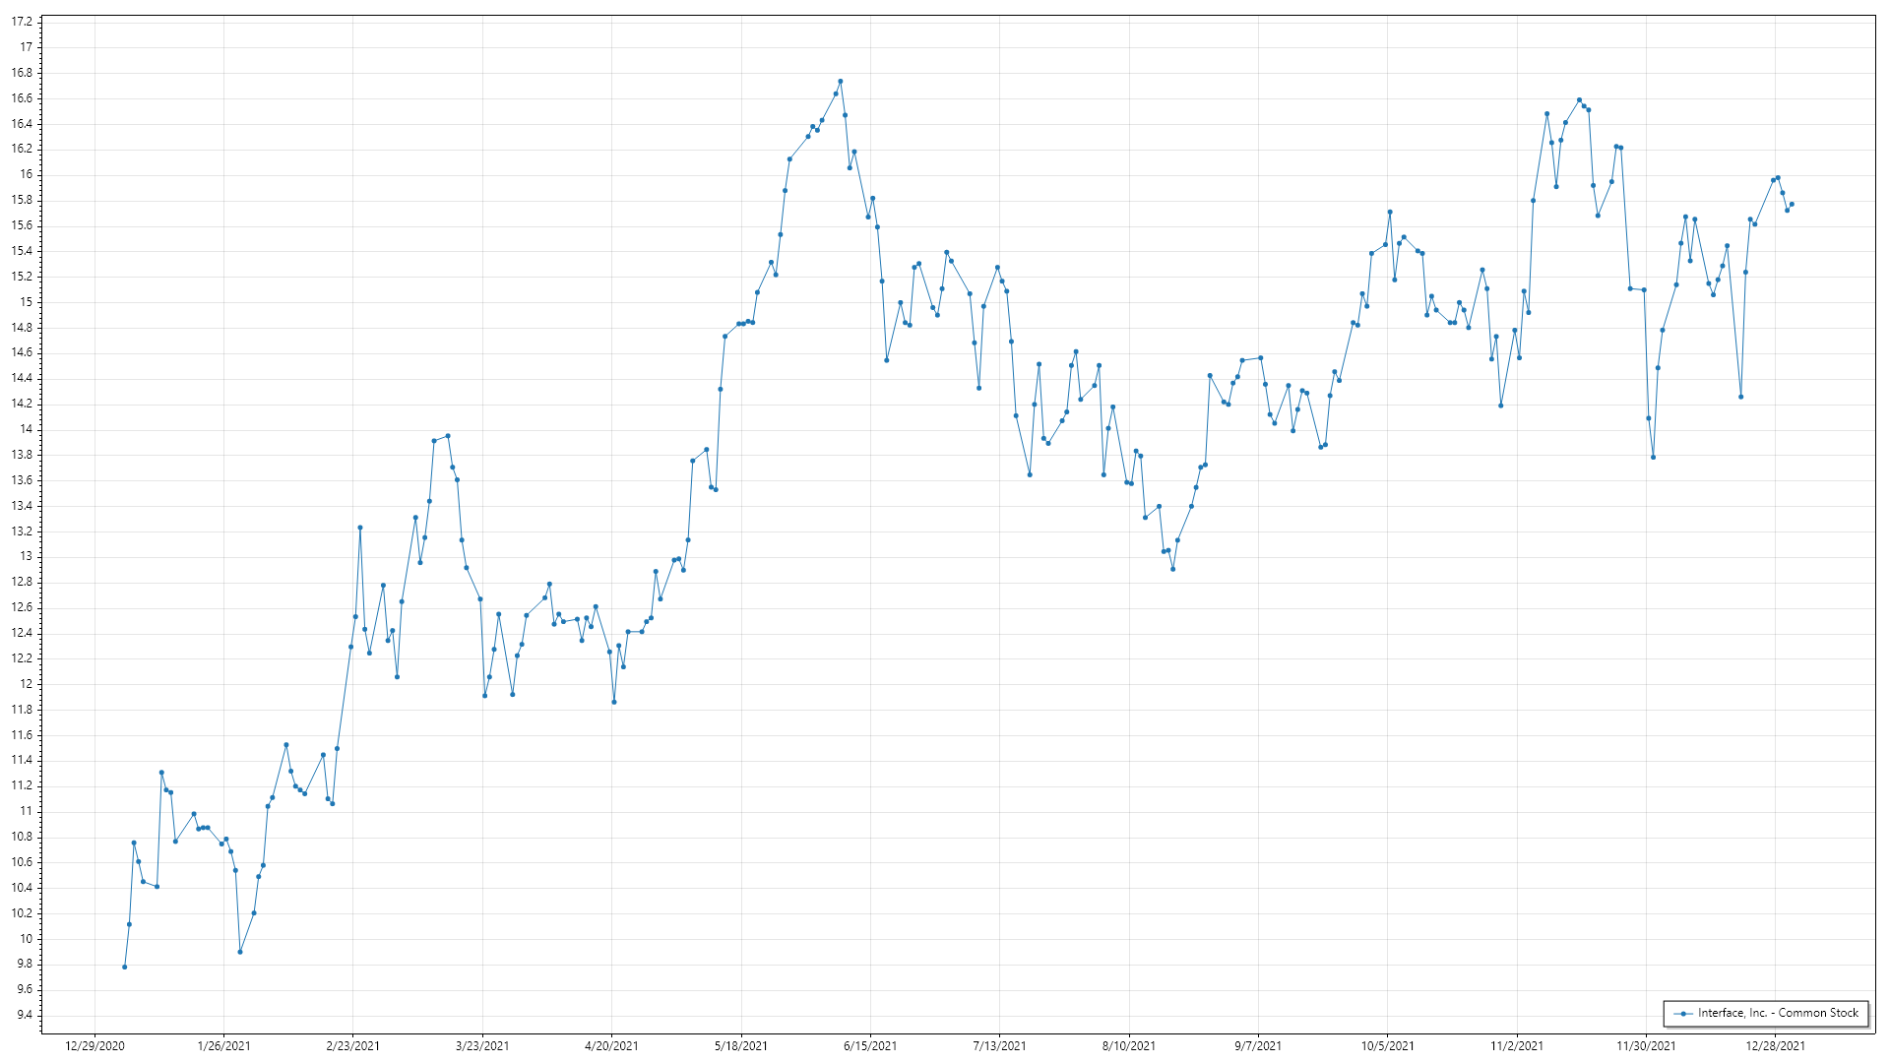Click the 12/28/2021 x-axis label

coord(1776,1046)
